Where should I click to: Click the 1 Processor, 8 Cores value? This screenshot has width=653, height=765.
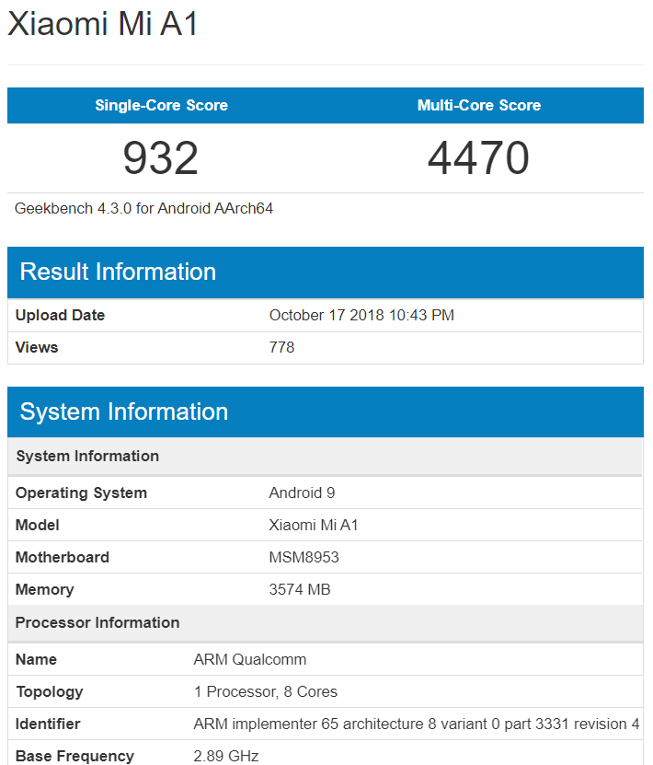(x=266, y=692)
